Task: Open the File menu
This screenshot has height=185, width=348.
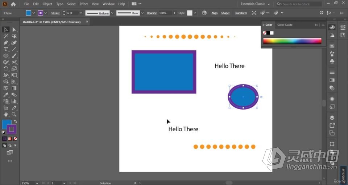Action: (26, 4)
